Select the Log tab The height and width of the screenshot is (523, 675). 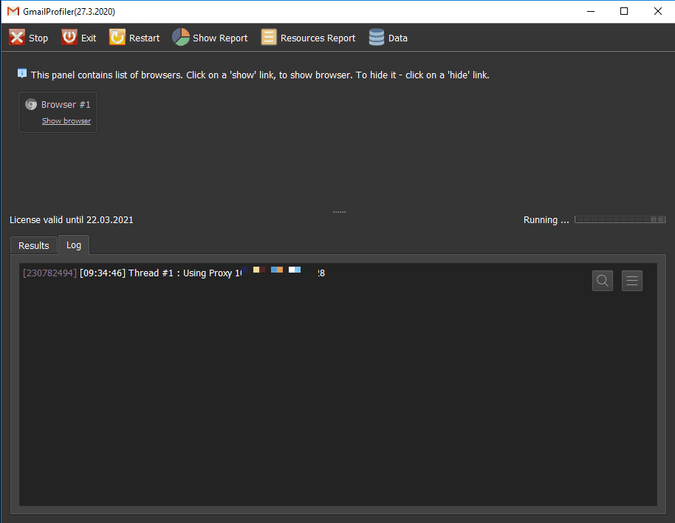[x=74, y=245]
